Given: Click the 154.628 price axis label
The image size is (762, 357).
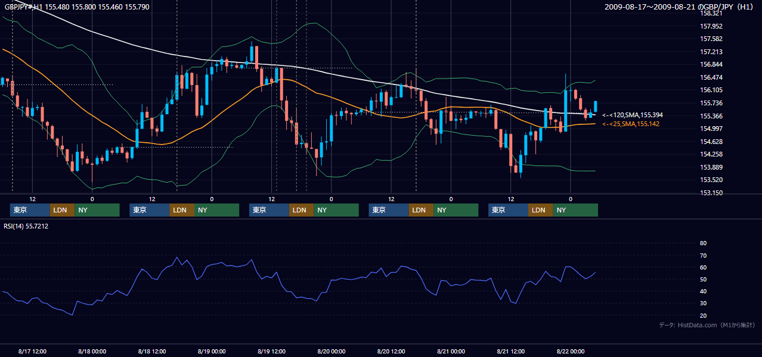Looking at the screenshot, I should pyautogui.click(x=711, y=142).
